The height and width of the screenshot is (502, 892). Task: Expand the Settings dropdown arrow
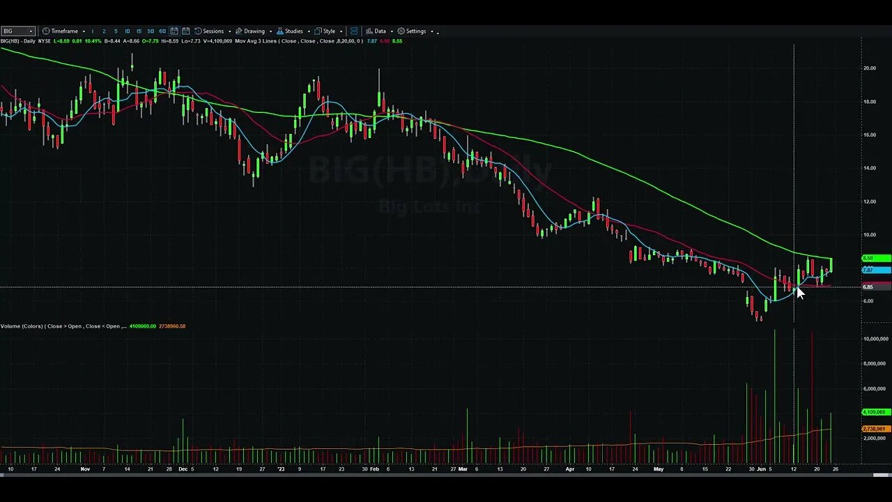pyautogui.click(x=432, y=31)
